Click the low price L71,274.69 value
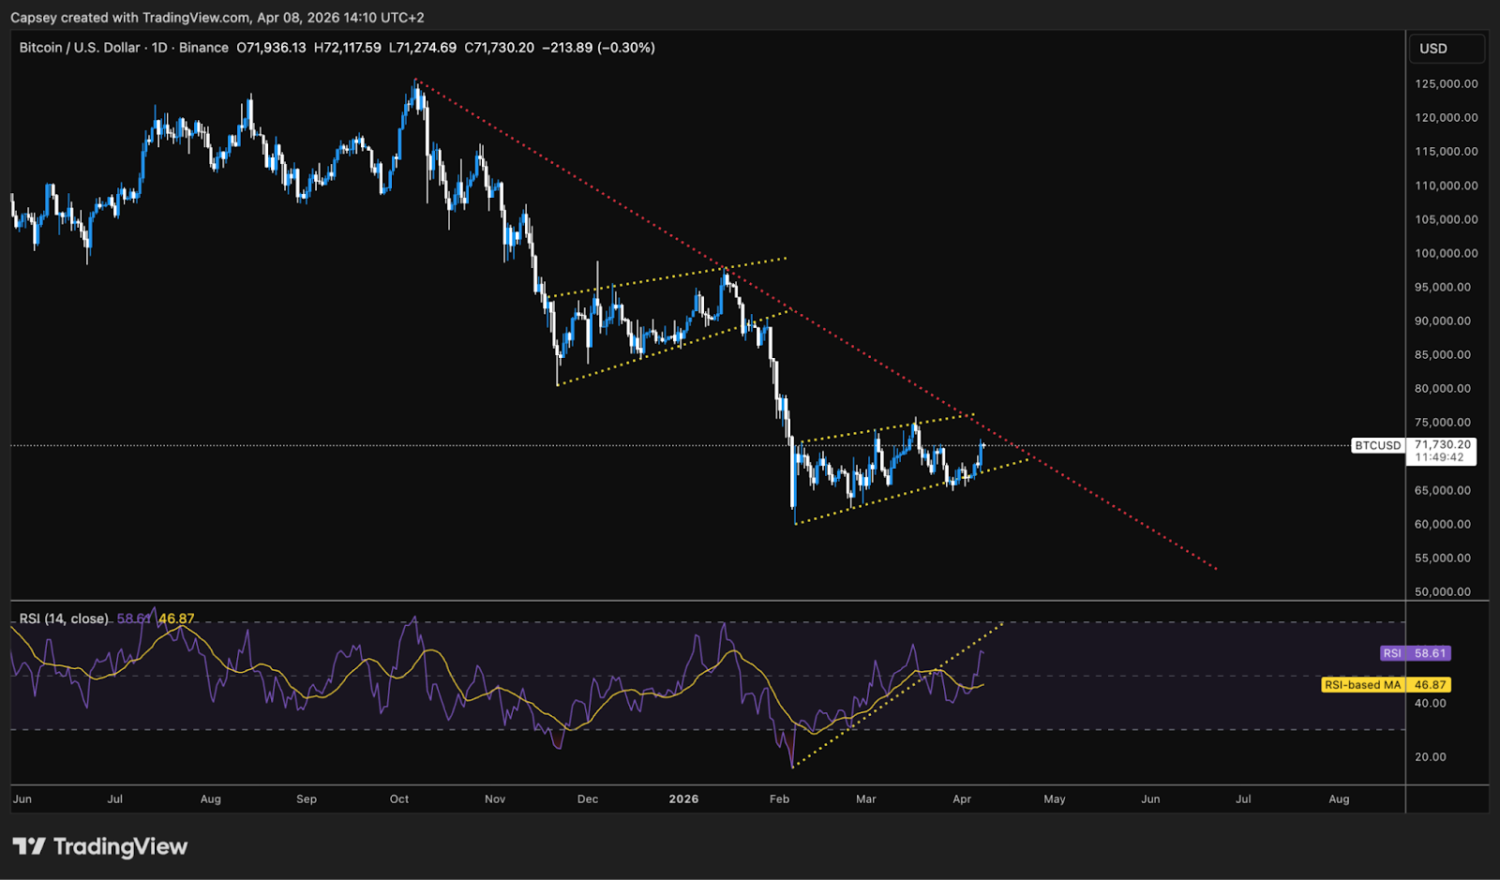This screenshot has height=880, width=1500. (x=424, y=47)
